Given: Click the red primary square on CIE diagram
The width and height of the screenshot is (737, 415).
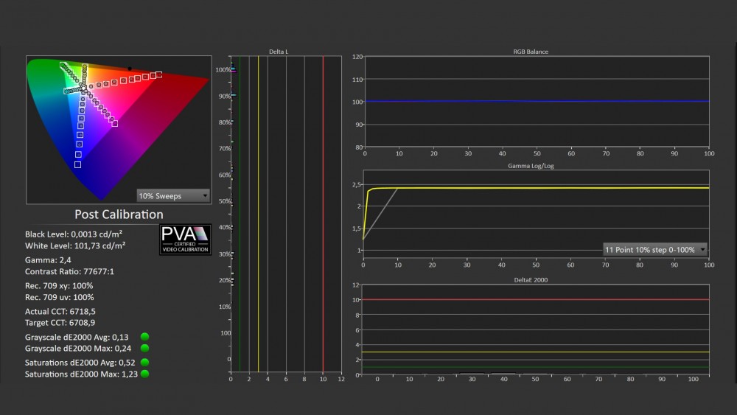Looking at the screenshot, I should click(158, 74).
